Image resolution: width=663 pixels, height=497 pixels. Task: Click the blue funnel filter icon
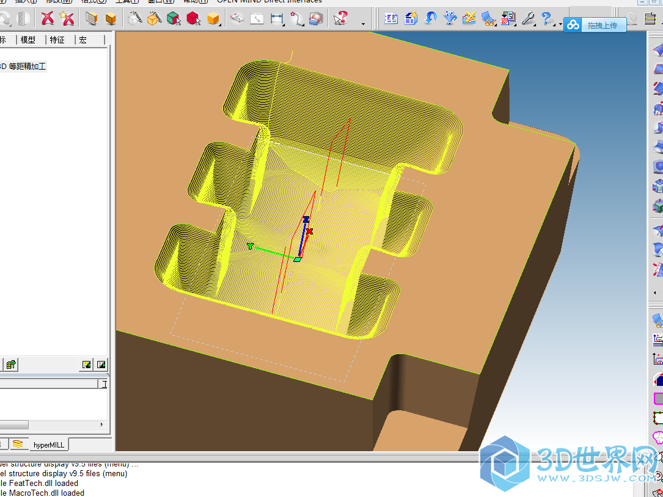pyautogui.click(x=450, y=18)
